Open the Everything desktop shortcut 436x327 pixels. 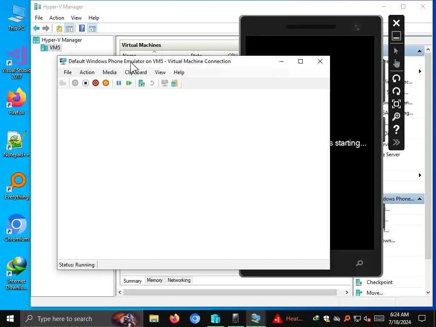[17, 186]
